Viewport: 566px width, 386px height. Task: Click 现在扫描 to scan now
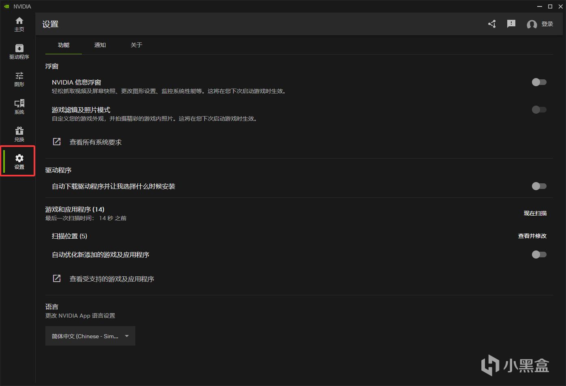coord(535,213)
